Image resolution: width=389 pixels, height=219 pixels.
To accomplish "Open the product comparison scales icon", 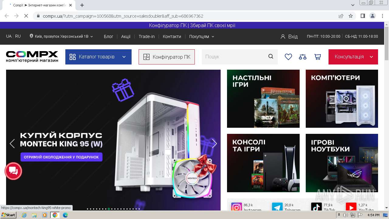I will (x=303, y=57).
